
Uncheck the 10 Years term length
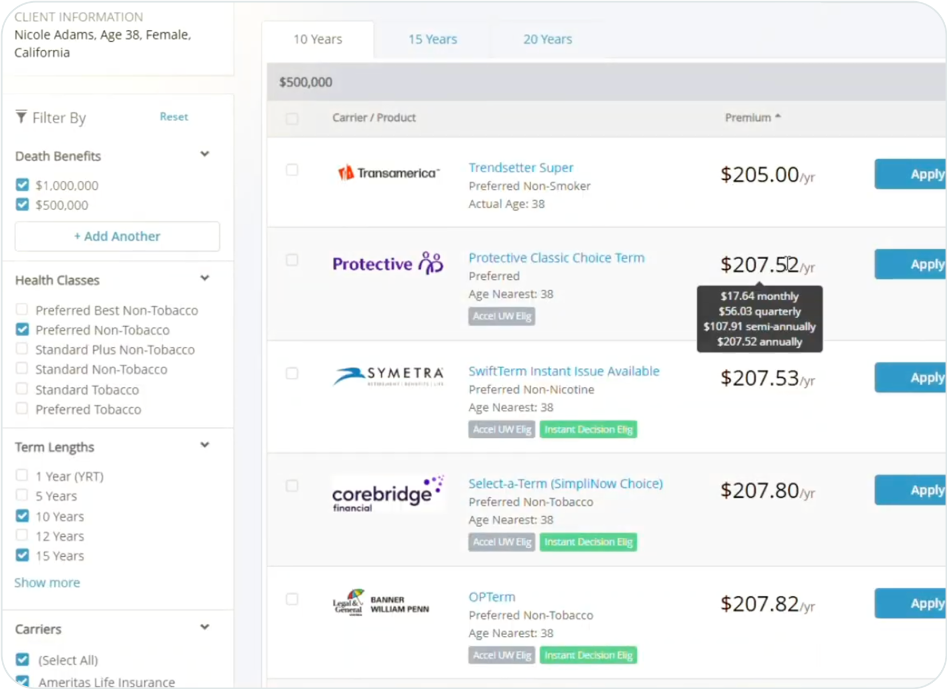pyautogui.click(x=22, y=516)
